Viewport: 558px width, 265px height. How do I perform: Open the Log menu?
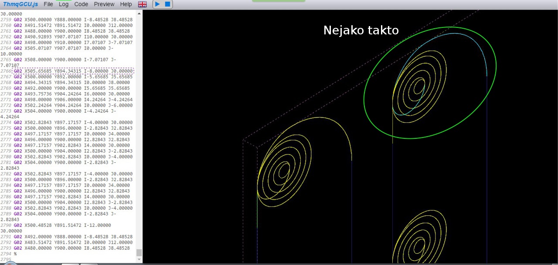tap(64, 4)
